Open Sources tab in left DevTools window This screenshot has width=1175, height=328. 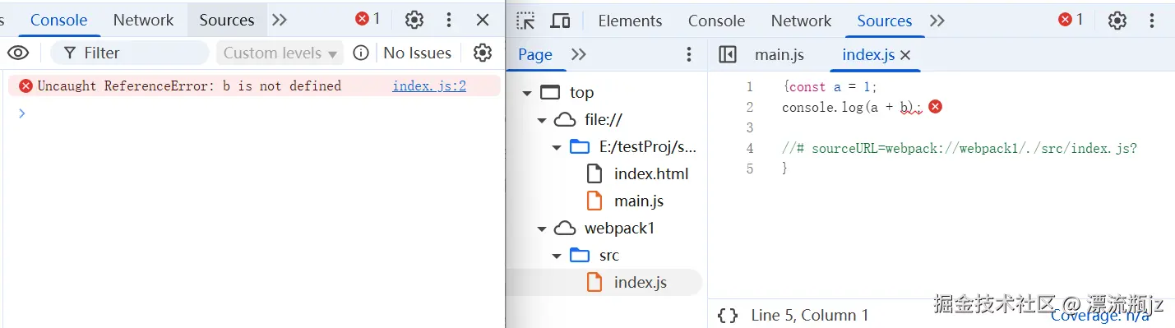point(227,20)
